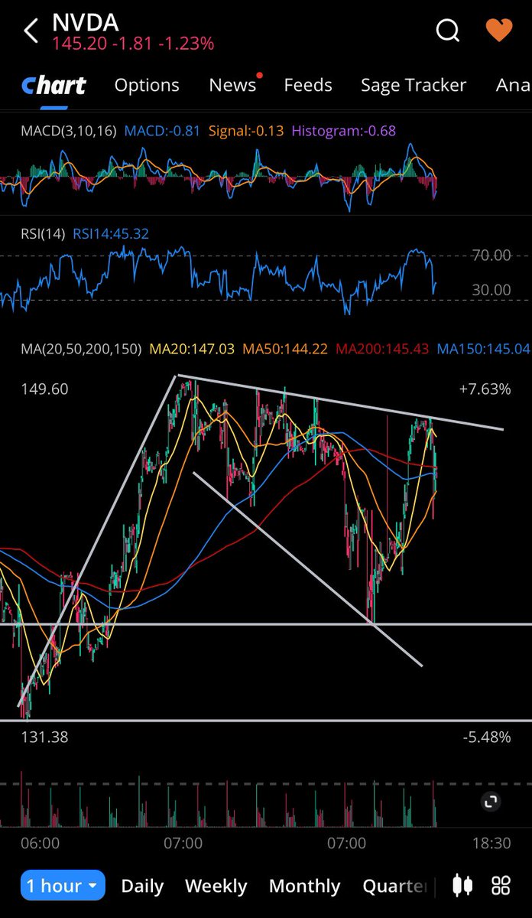Open the MACD(3,10,16) indicator label
532x918 pixels.
[x=69, y=131]
